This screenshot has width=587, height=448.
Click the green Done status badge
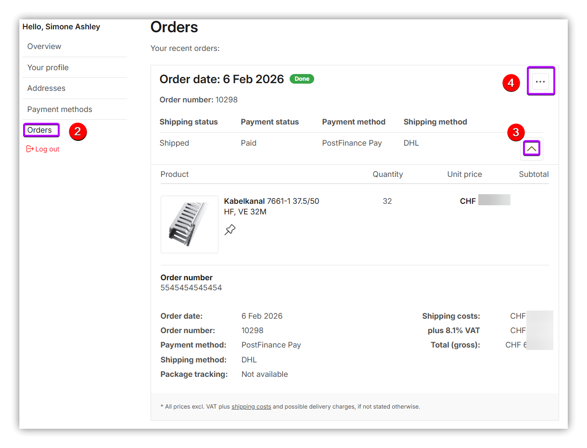(x=302, y=79)
